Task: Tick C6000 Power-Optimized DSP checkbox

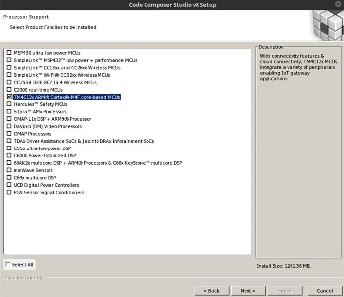Action: pyautogui.click(x=9, y=155)
